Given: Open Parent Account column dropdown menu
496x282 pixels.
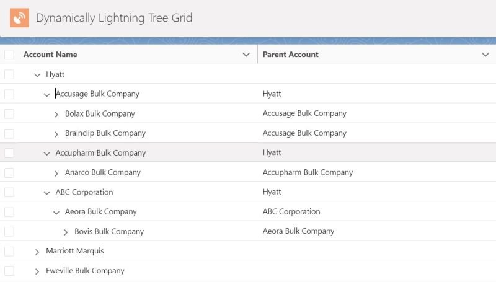Looking at the screenshot, I should click(485, 55).
